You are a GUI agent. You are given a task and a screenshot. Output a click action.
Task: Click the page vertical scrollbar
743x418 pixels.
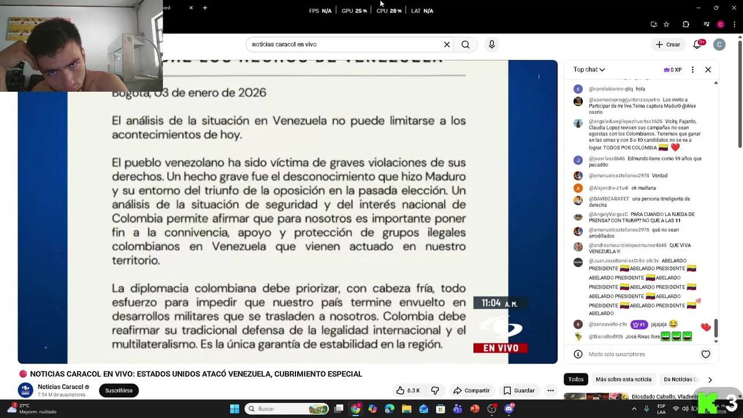(x=740, y=93)
